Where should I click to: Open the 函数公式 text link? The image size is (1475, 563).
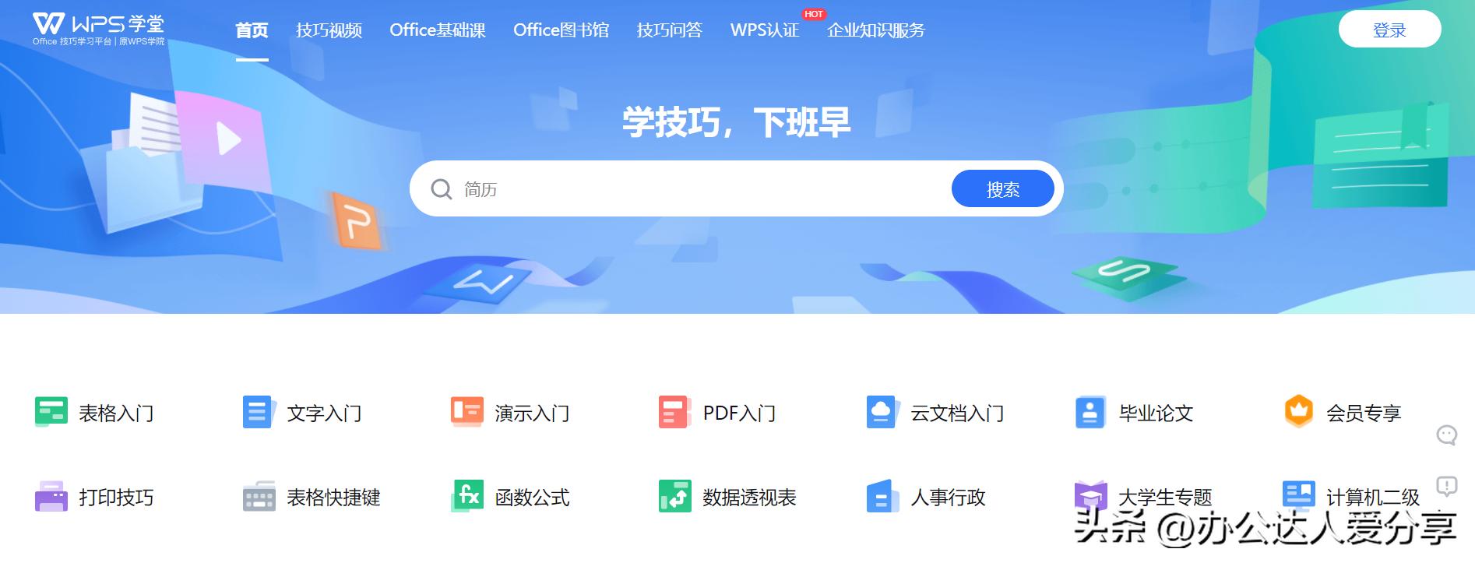click(x=532, y=498)
